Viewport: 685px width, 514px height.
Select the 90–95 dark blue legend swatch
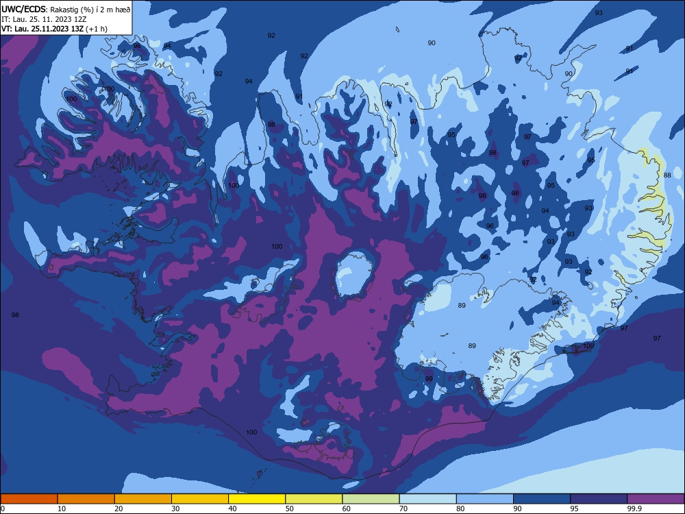click(x=542, y=498)
